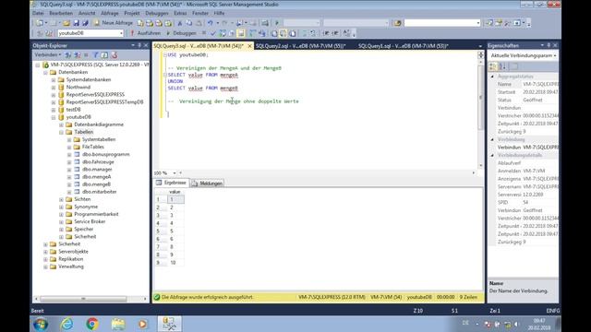This screenshot has height=332, width=591.
Task: Select the Service Broker folder
Action: (90, 221)
